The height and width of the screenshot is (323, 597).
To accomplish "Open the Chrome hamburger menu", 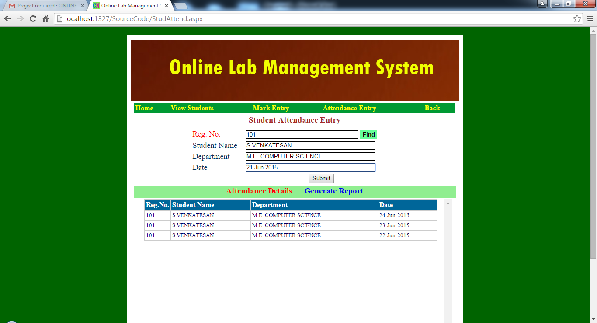I will coord(590,19).
